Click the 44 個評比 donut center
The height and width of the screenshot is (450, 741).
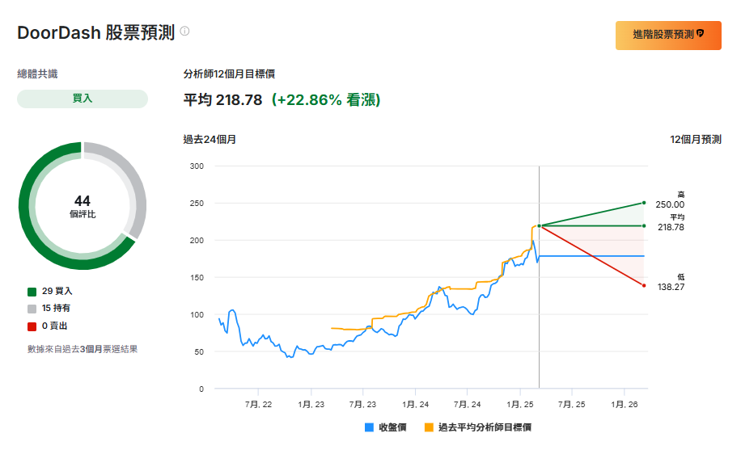click(83, 206)
